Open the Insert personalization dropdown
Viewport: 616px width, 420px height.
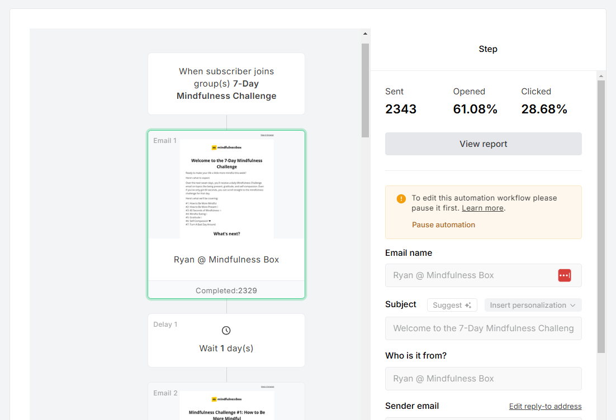[x=532, y=304]
